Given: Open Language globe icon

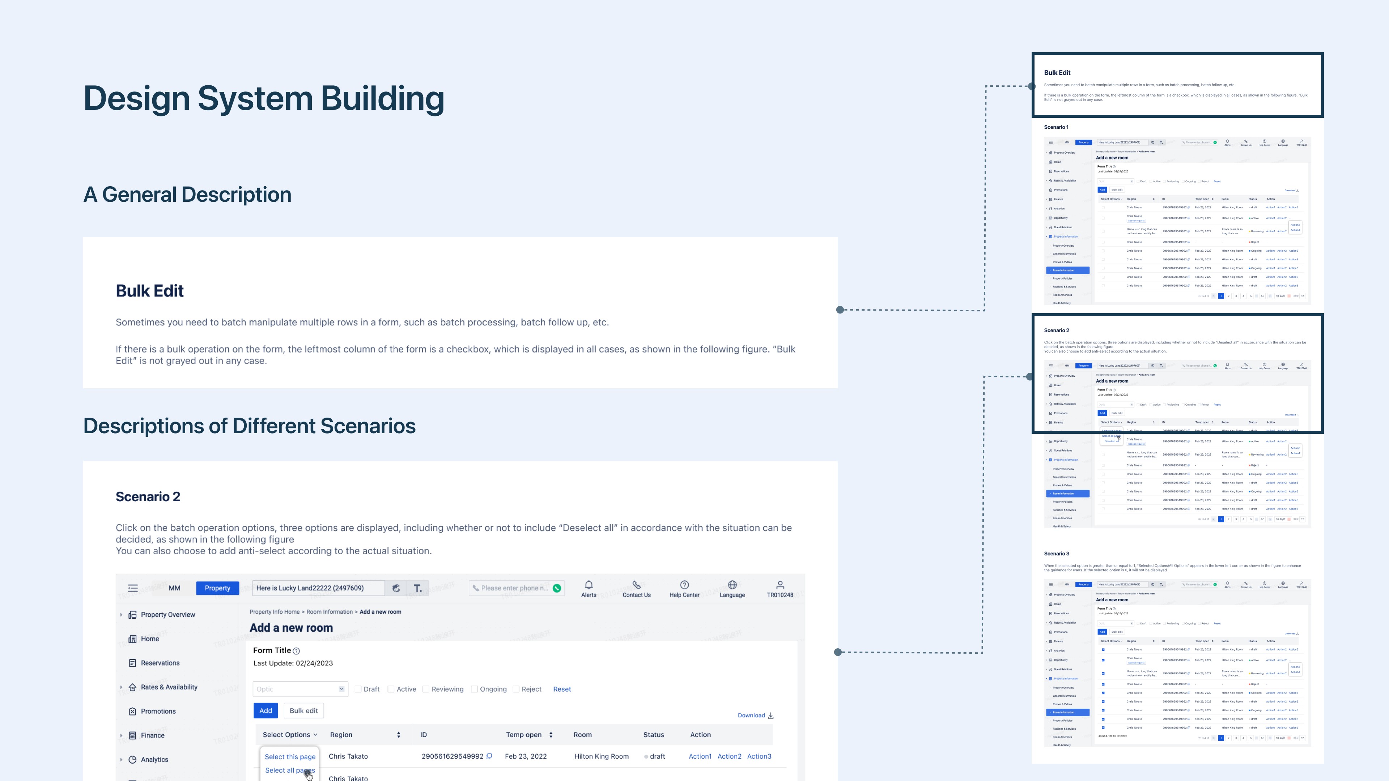Looking at the screenshot, I should (x=732, y=585).
